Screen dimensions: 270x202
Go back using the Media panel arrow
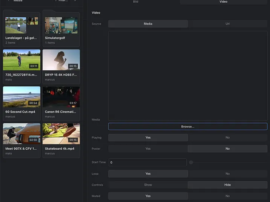(8, 1)
